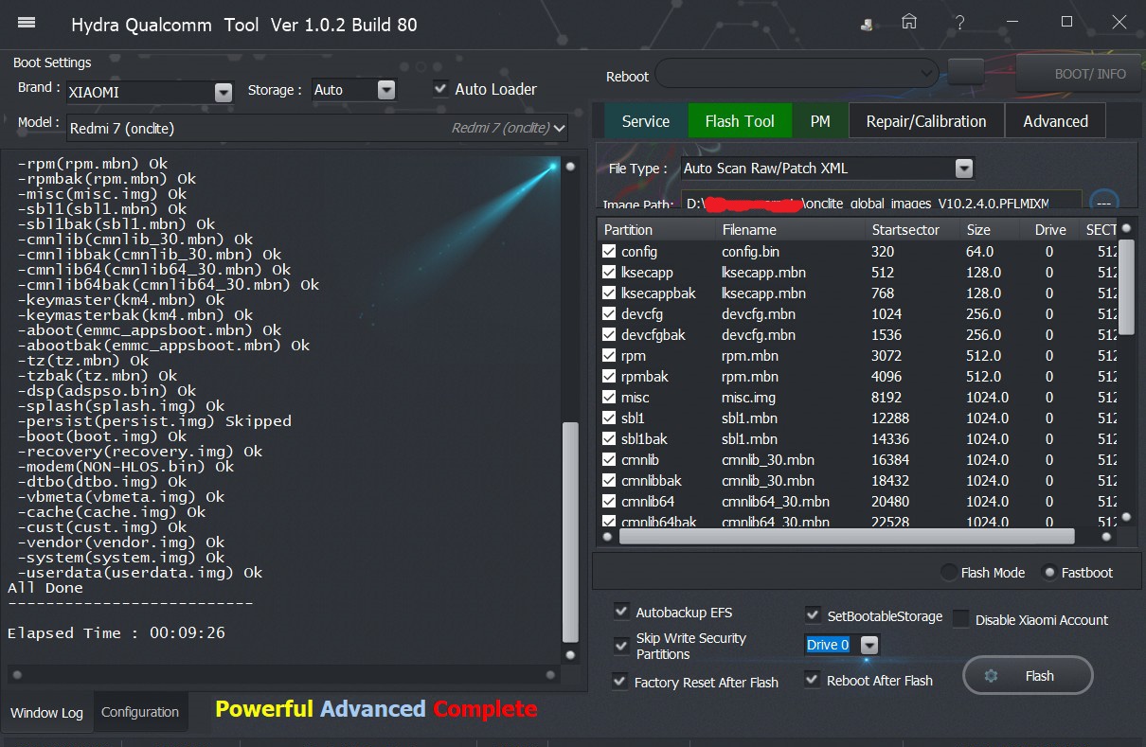
Task: Click the user profile icon in title bar
Action: click(867, 24)
